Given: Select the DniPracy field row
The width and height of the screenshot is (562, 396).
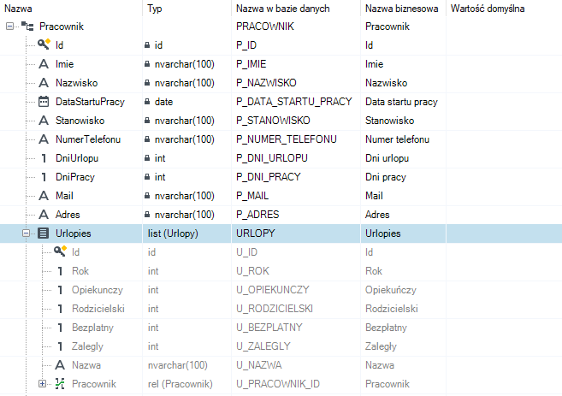Looking at the screenshot, I should coord(281,177).
